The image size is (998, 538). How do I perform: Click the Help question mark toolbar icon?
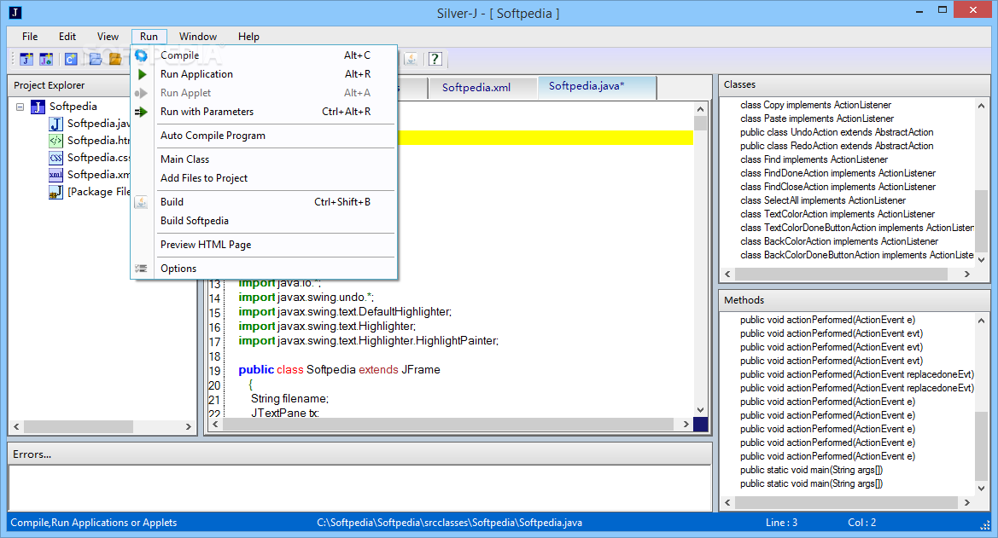[x=435, y=59]
